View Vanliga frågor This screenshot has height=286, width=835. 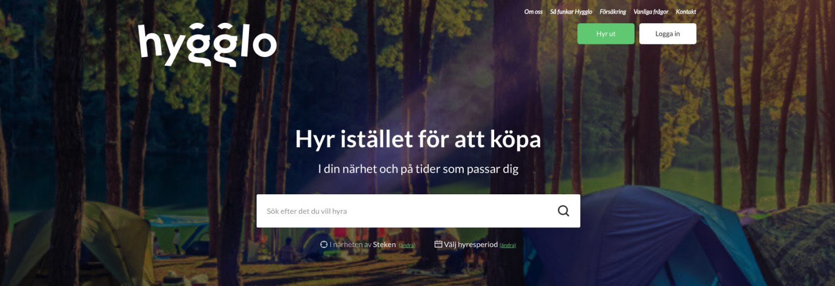(651, 12)
